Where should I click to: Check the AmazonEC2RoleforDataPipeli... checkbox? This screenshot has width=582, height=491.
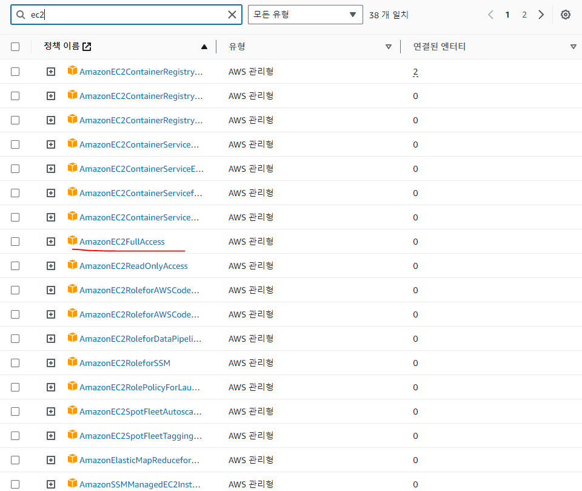click(x=15, y=339)
